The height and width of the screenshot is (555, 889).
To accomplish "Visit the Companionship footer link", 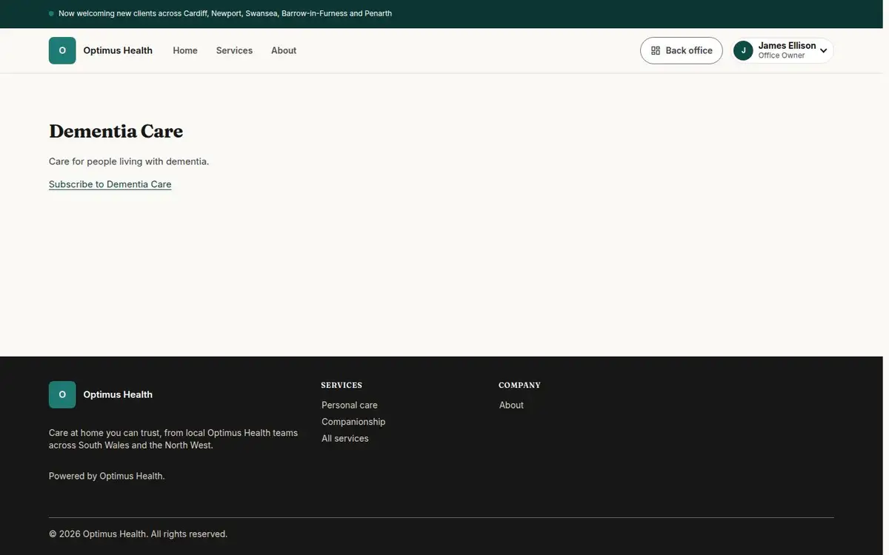I will [353, 422].
